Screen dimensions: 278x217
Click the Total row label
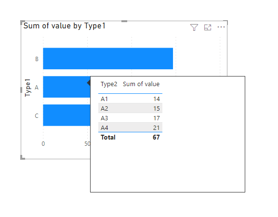point(108,137)
